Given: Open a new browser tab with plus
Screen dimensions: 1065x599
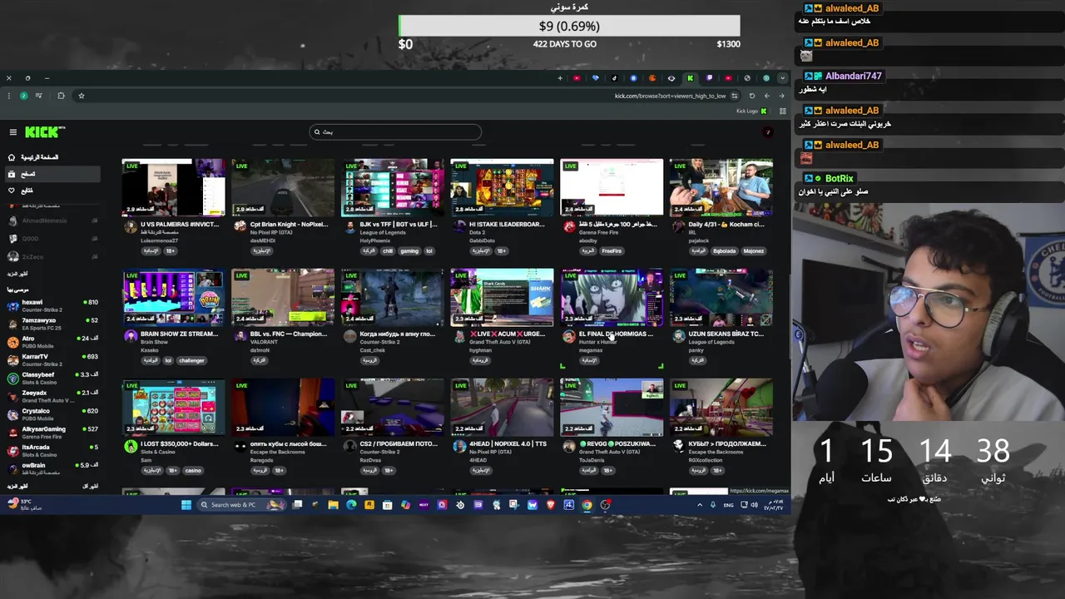Looking at the screenshot, I should pyautogui.click(x=559, y=78).
